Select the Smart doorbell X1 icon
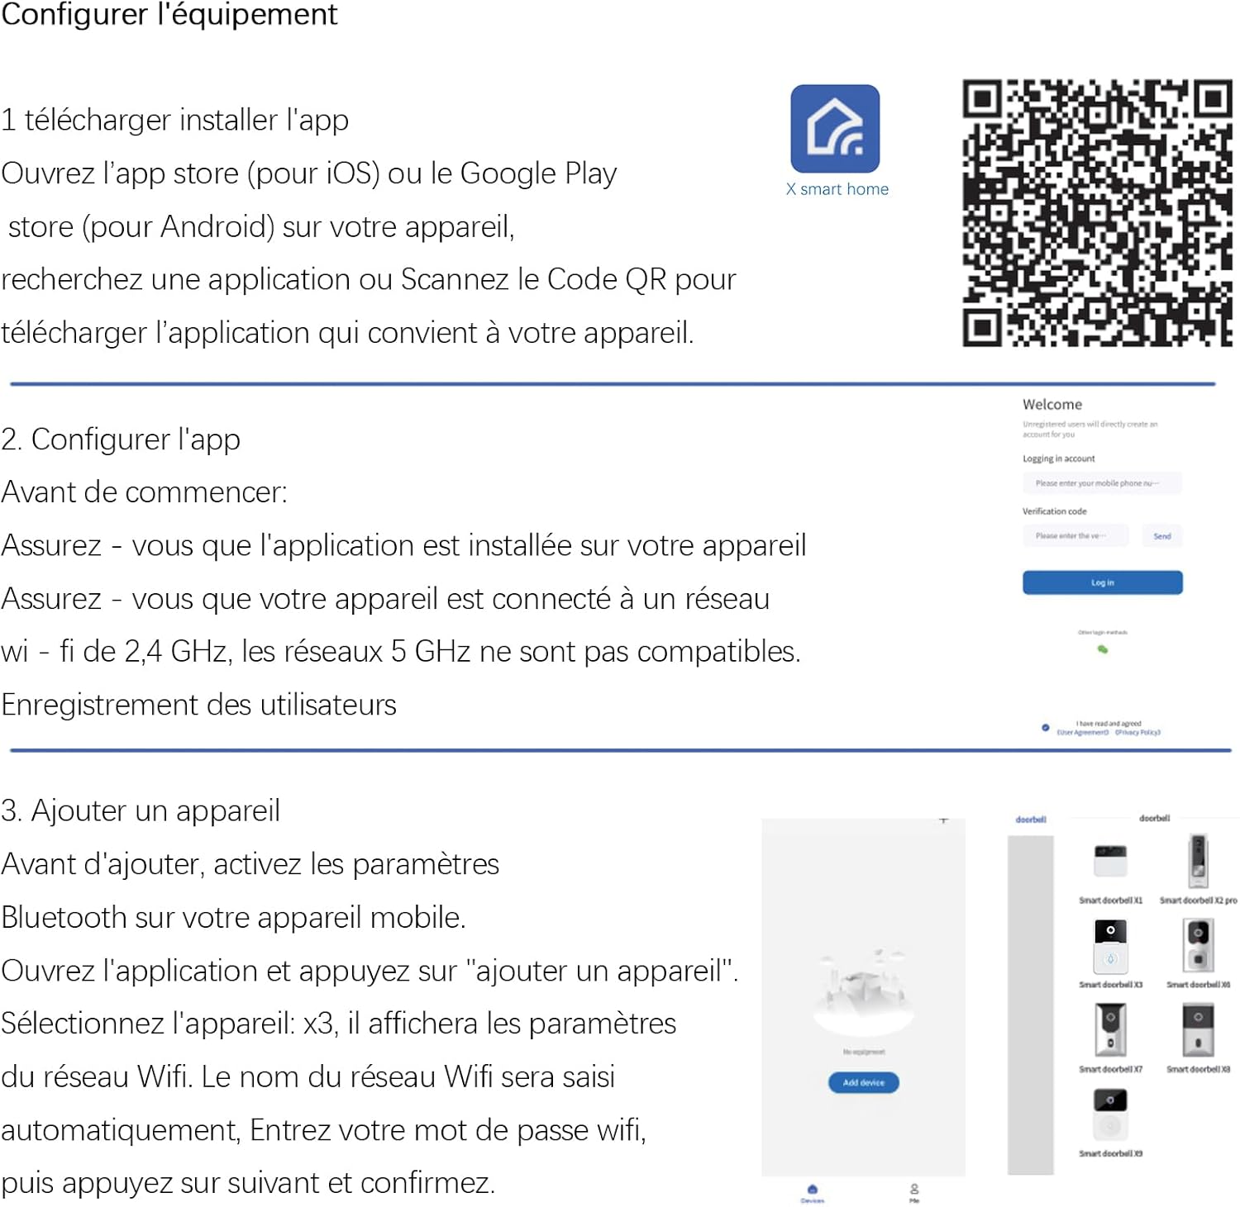Image resolution: width=1240 pixels, height=1207 pixels. click(x=1110, y=861)
